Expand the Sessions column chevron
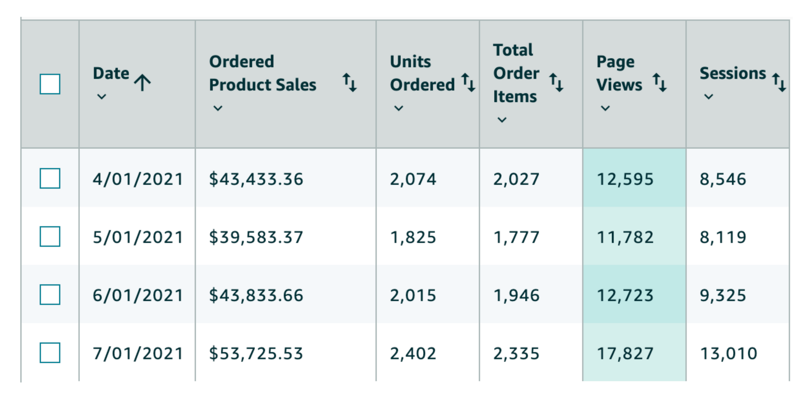The width and height of the screenshot is (810, 401). pos(709,96)
